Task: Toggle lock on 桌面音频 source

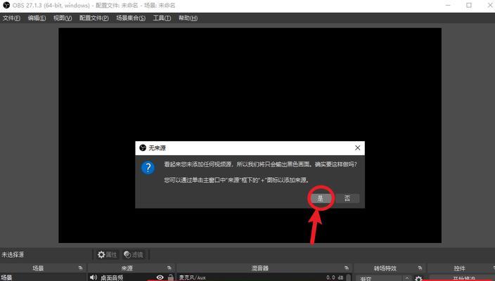Action: [170, 278]
